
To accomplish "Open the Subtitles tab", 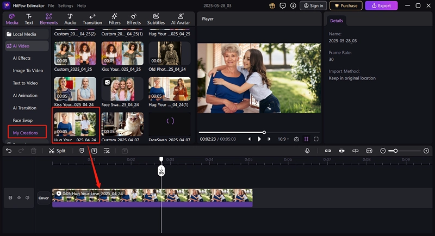I will [x=156, y=19].
